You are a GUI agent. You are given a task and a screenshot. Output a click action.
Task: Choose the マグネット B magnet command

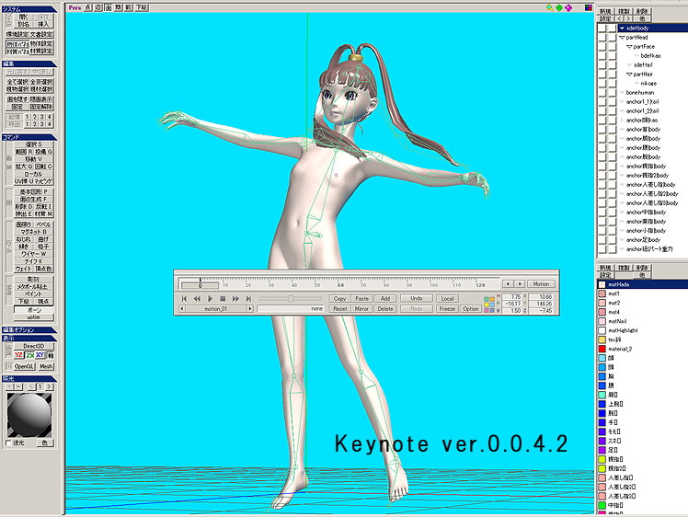(33, 232)
